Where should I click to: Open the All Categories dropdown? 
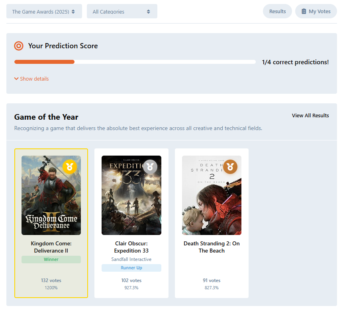click(122, 12)
